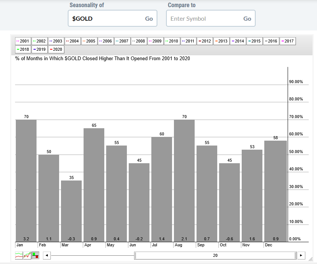Click the left arrow of the year range slider

click(47, 255)
